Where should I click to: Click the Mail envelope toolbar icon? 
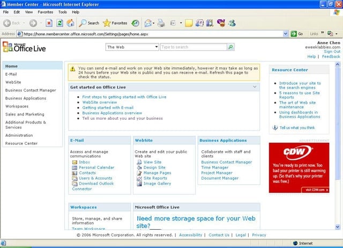point(148,23)
